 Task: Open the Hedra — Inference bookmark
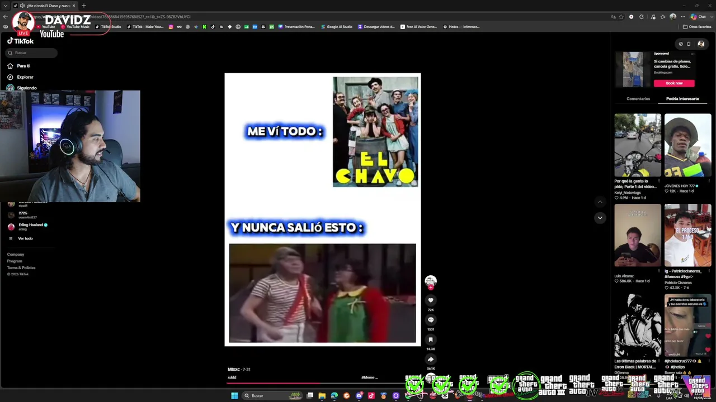click(461, 27)
